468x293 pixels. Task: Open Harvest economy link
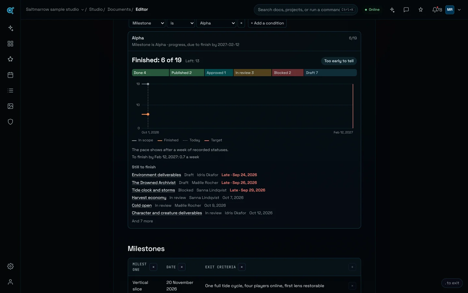point(149,198)
